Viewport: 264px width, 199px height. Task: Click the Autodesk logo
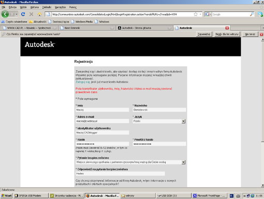(x=40, y=45)
